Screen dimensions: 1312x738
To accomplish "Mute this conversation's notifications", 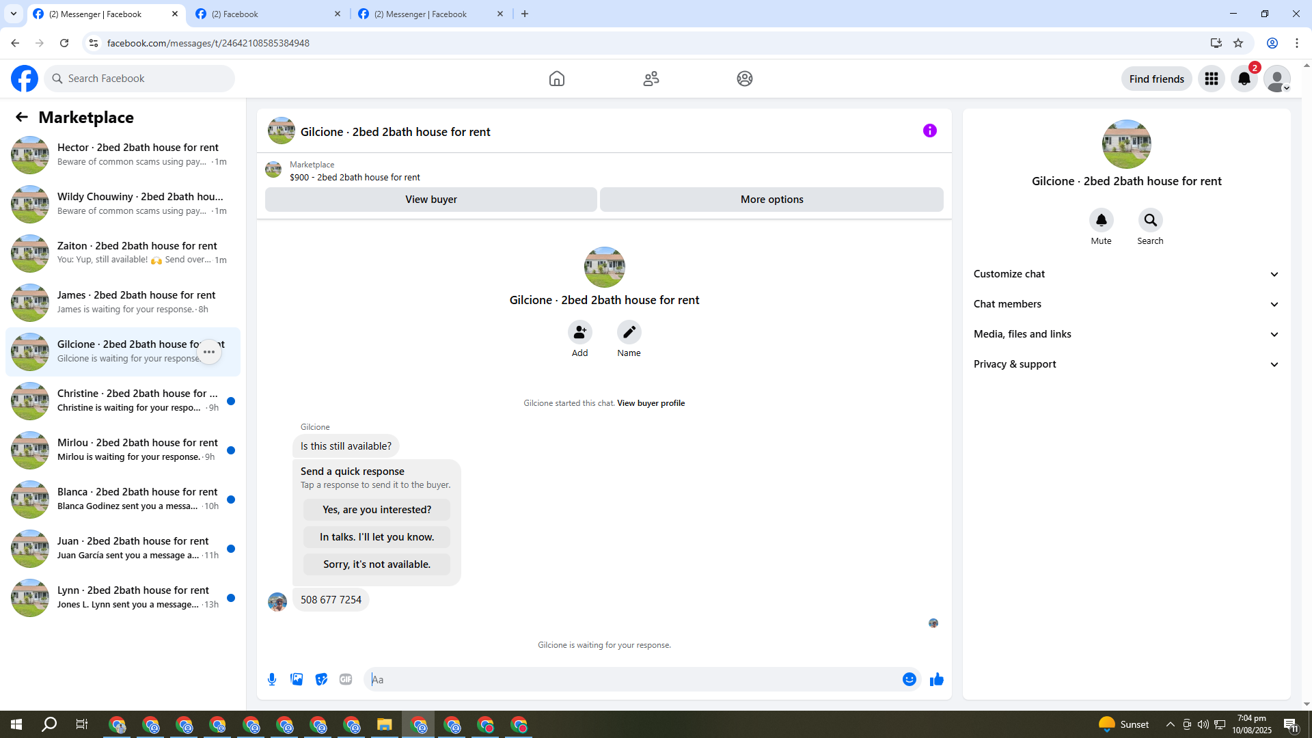I will (x=1101, y=220).
